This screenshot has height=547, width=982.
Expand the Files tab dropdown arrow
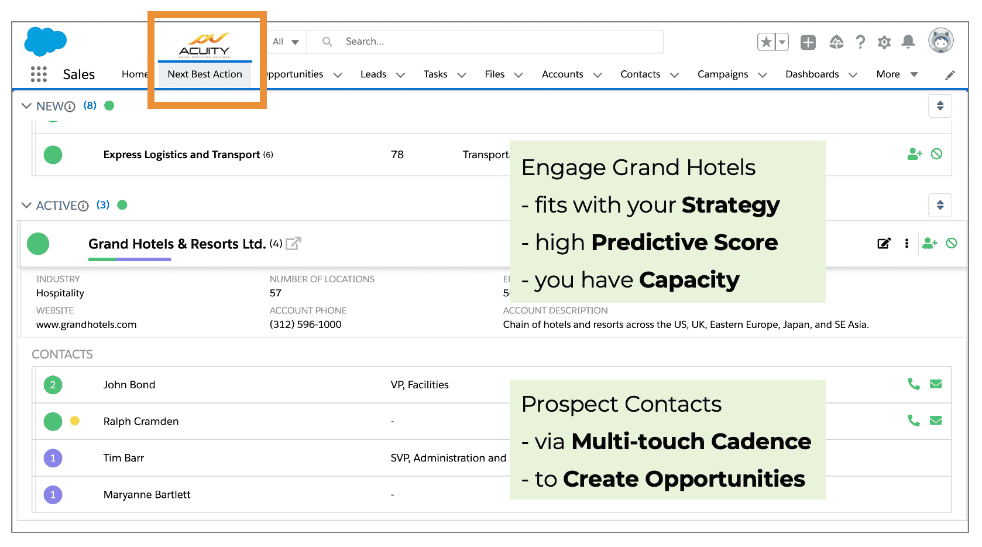tap(519, 75)
